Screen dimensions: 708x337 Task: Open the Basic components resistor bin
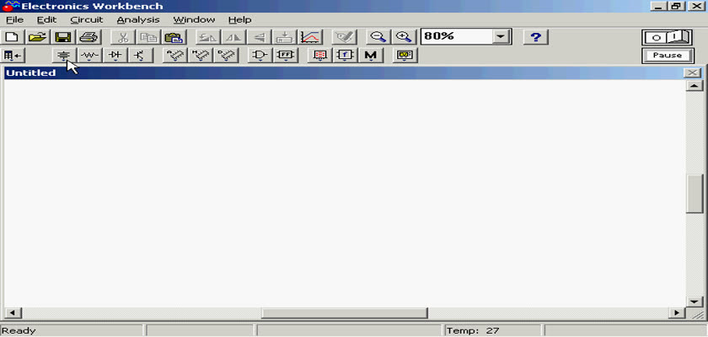[90, 56]
